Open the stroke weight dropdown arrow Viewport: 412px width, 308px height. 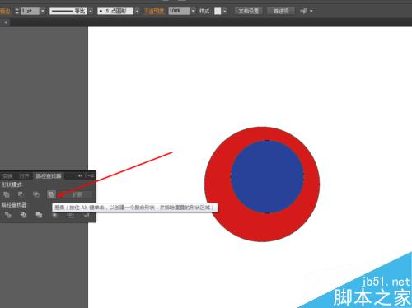point(43,11)
